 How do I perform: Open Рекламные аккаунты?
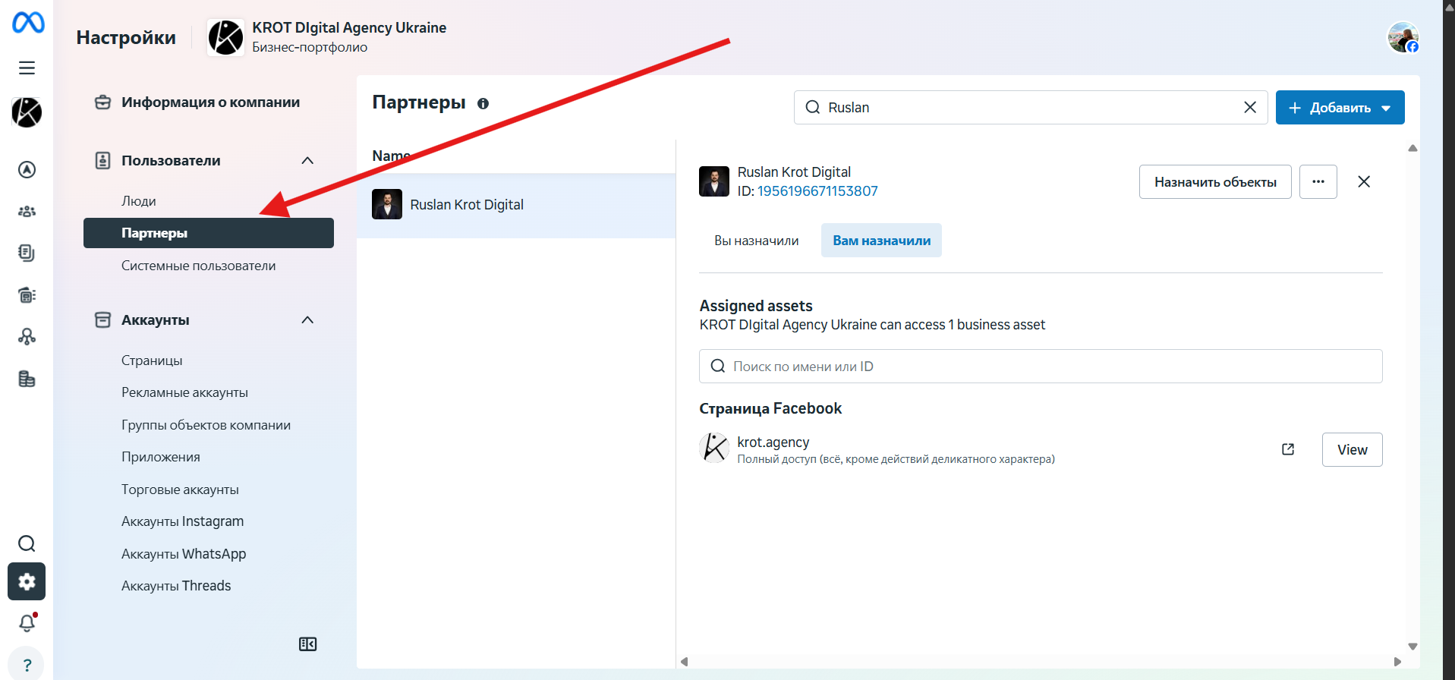pos(185,392)
